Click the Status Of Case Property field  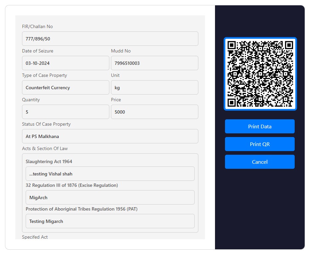110,136
